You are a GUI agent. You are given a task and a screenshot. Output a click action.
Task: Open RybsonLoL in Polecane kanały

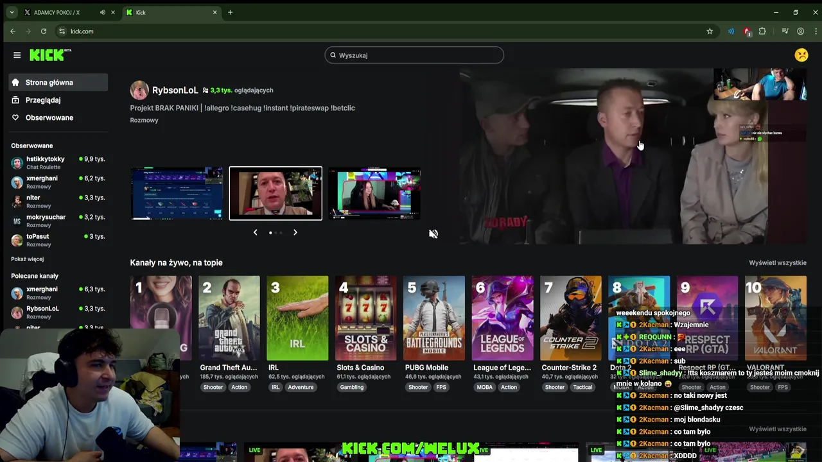(58, 312)
